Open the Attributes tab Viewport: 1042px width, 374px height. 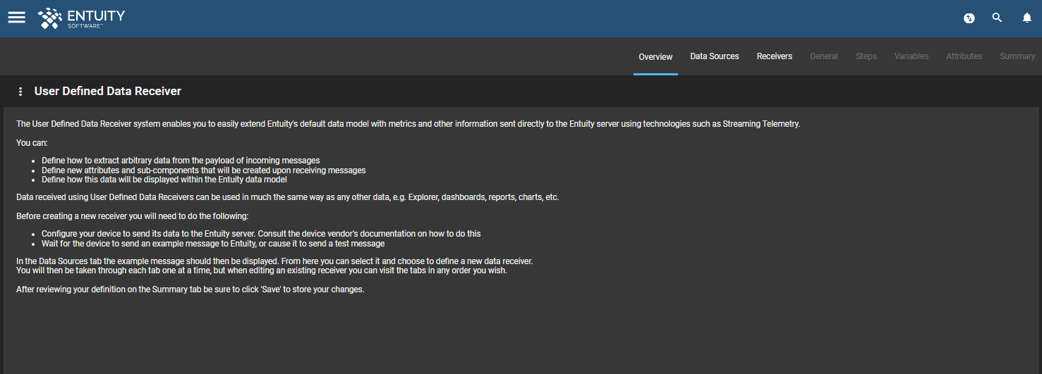pos(964,56)
